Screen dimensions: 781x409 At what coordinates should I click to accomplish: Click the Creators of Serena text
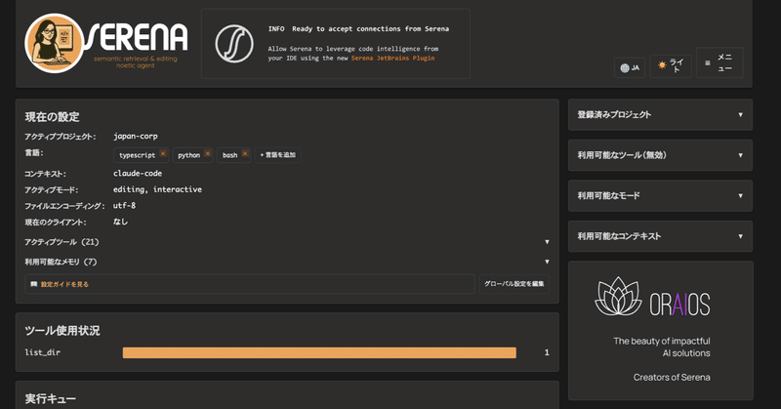672,378
